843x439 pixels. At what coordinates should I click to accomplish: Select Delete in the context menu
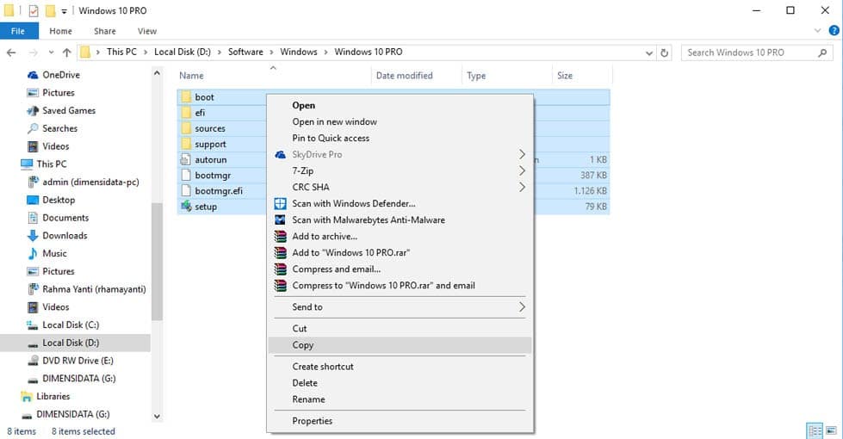click(x=400, y=382)
